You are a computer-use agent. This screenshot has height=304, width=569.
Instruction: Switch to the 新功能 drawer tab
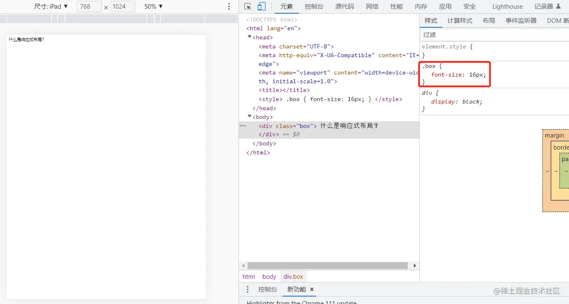[297, 290]
